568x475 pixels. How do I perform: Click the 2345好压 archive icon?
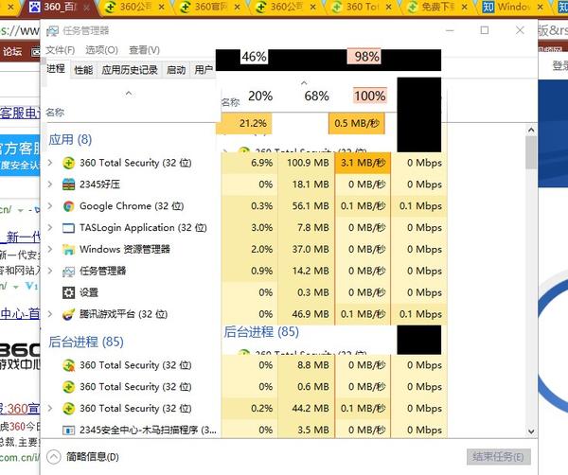pyautogui.click(x=68, y=185)
